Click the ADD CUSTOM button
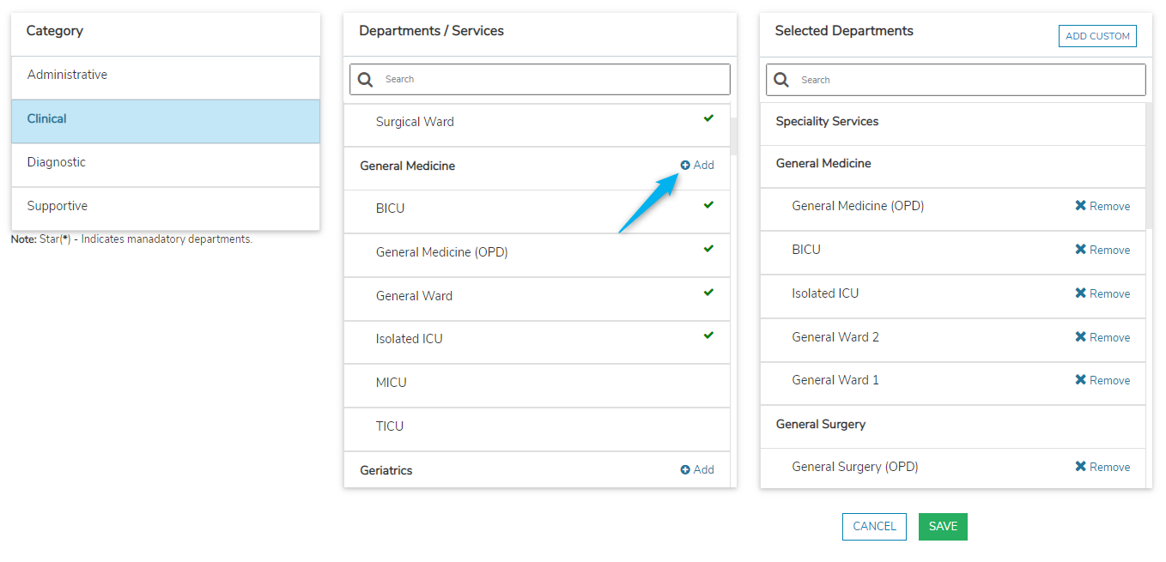 click(1096, 36)
